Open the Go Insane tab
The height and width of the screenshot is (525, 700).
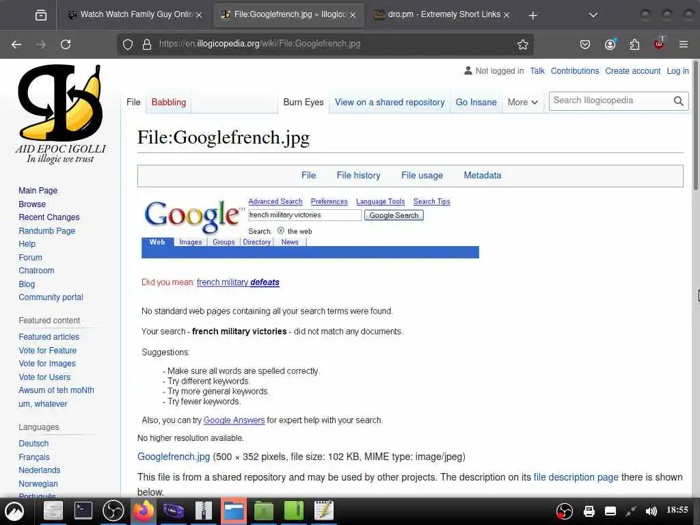pos(476,103)
